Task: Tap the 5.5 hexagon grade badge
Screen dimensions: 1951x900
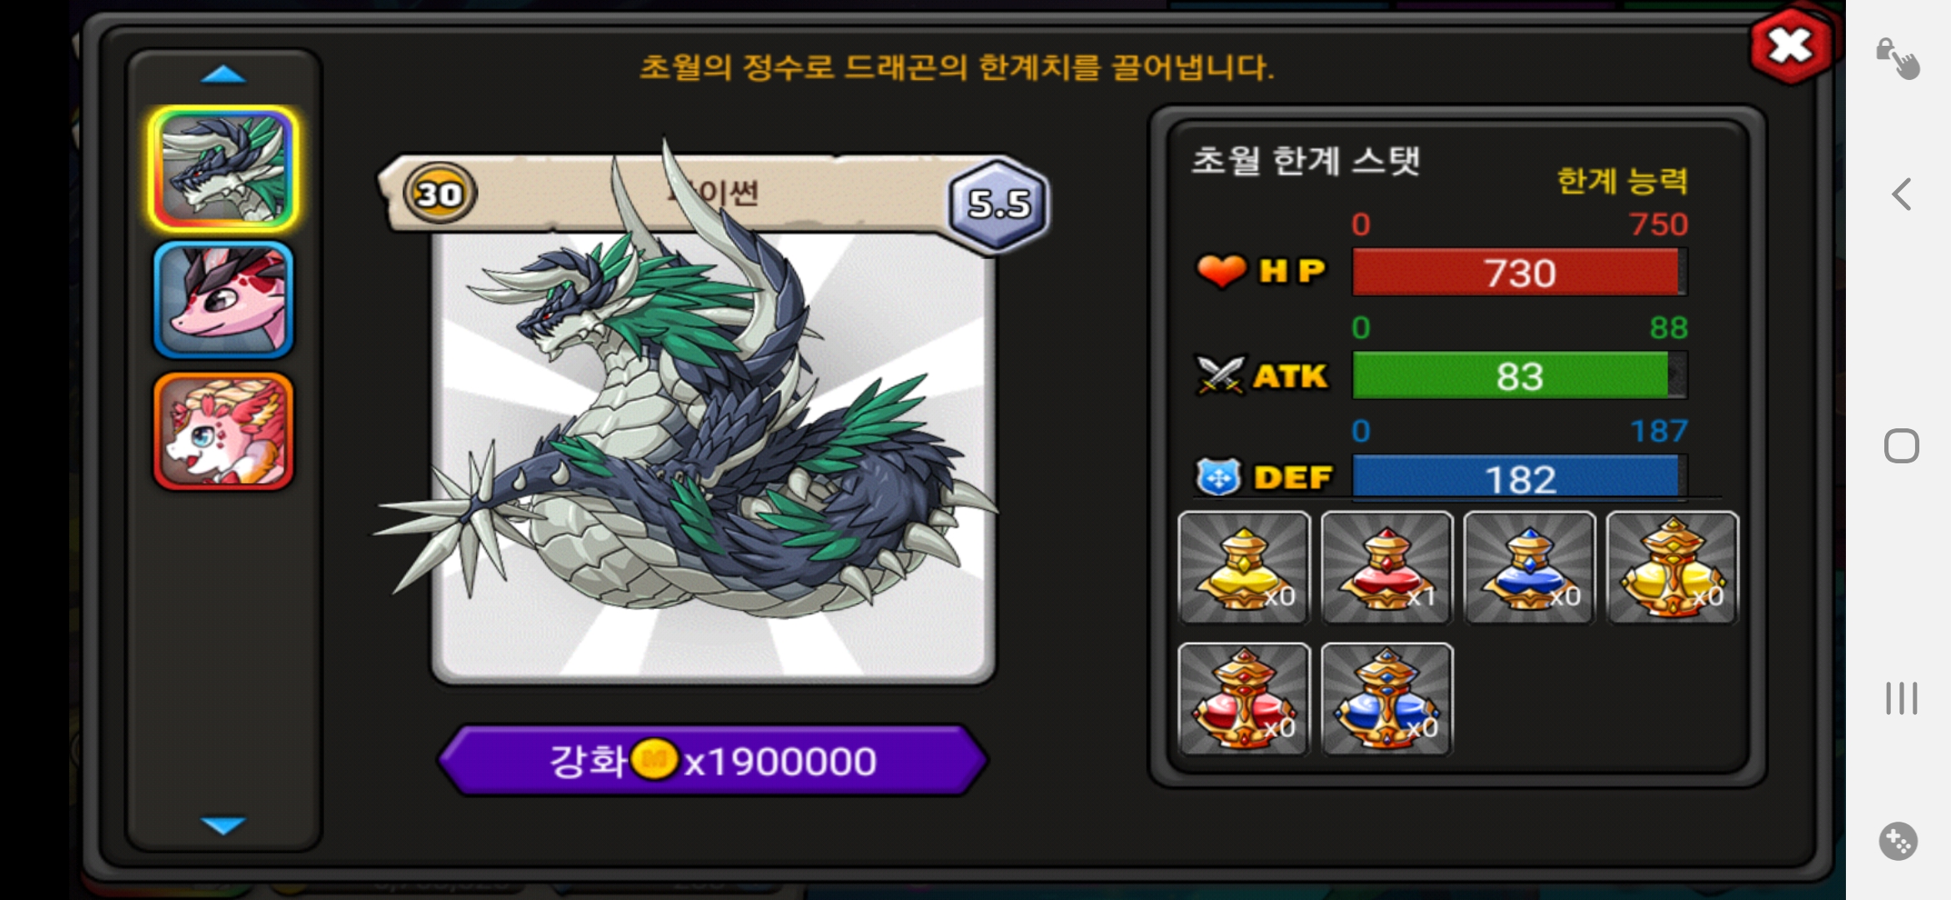Action: tap(999, 202)
